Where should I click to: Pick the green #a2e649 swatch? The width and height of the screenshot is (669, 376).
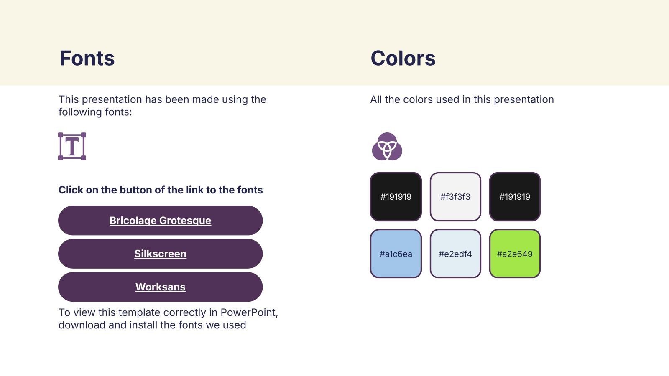point(514,254)
